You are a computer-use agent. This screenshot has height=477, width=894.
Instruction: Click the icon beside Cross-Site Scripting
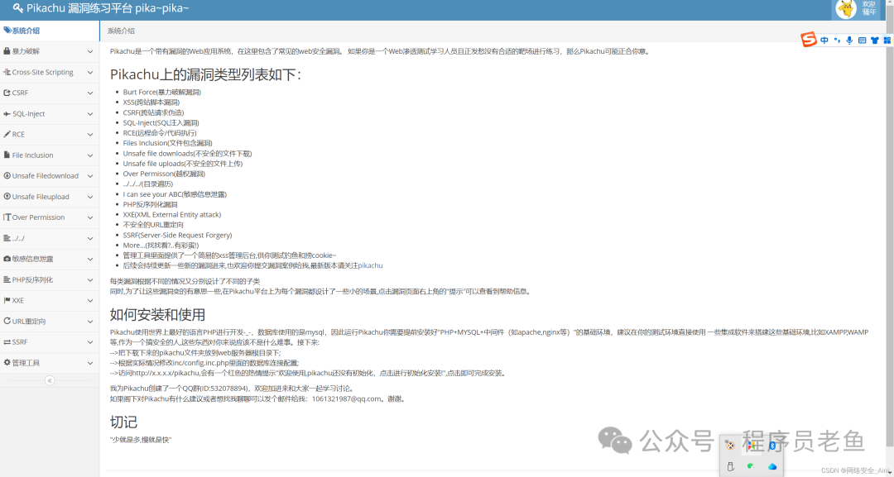7,72
